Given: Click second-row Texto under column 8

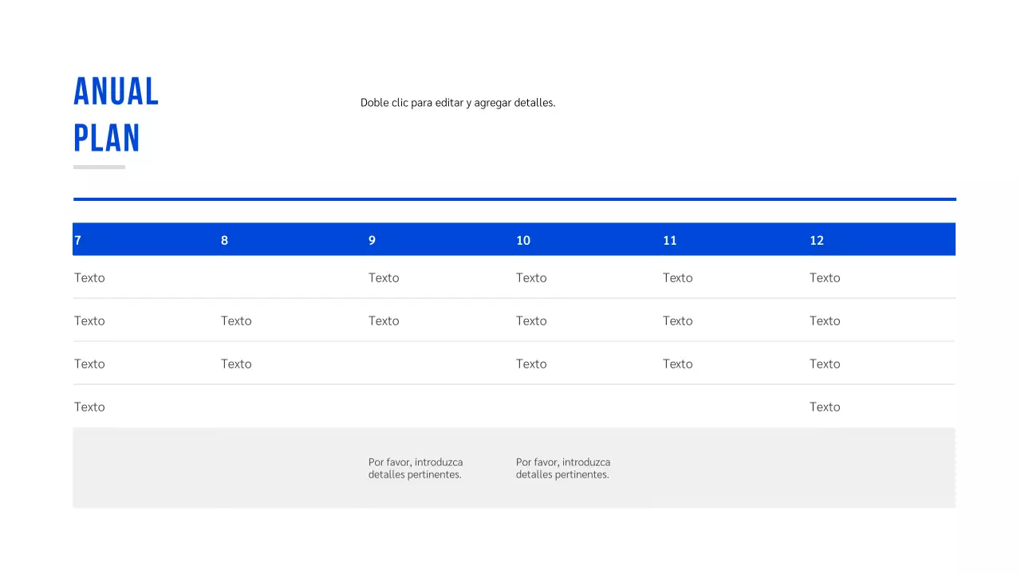Looking at the screenshot, I should click(x=236, y=320).
